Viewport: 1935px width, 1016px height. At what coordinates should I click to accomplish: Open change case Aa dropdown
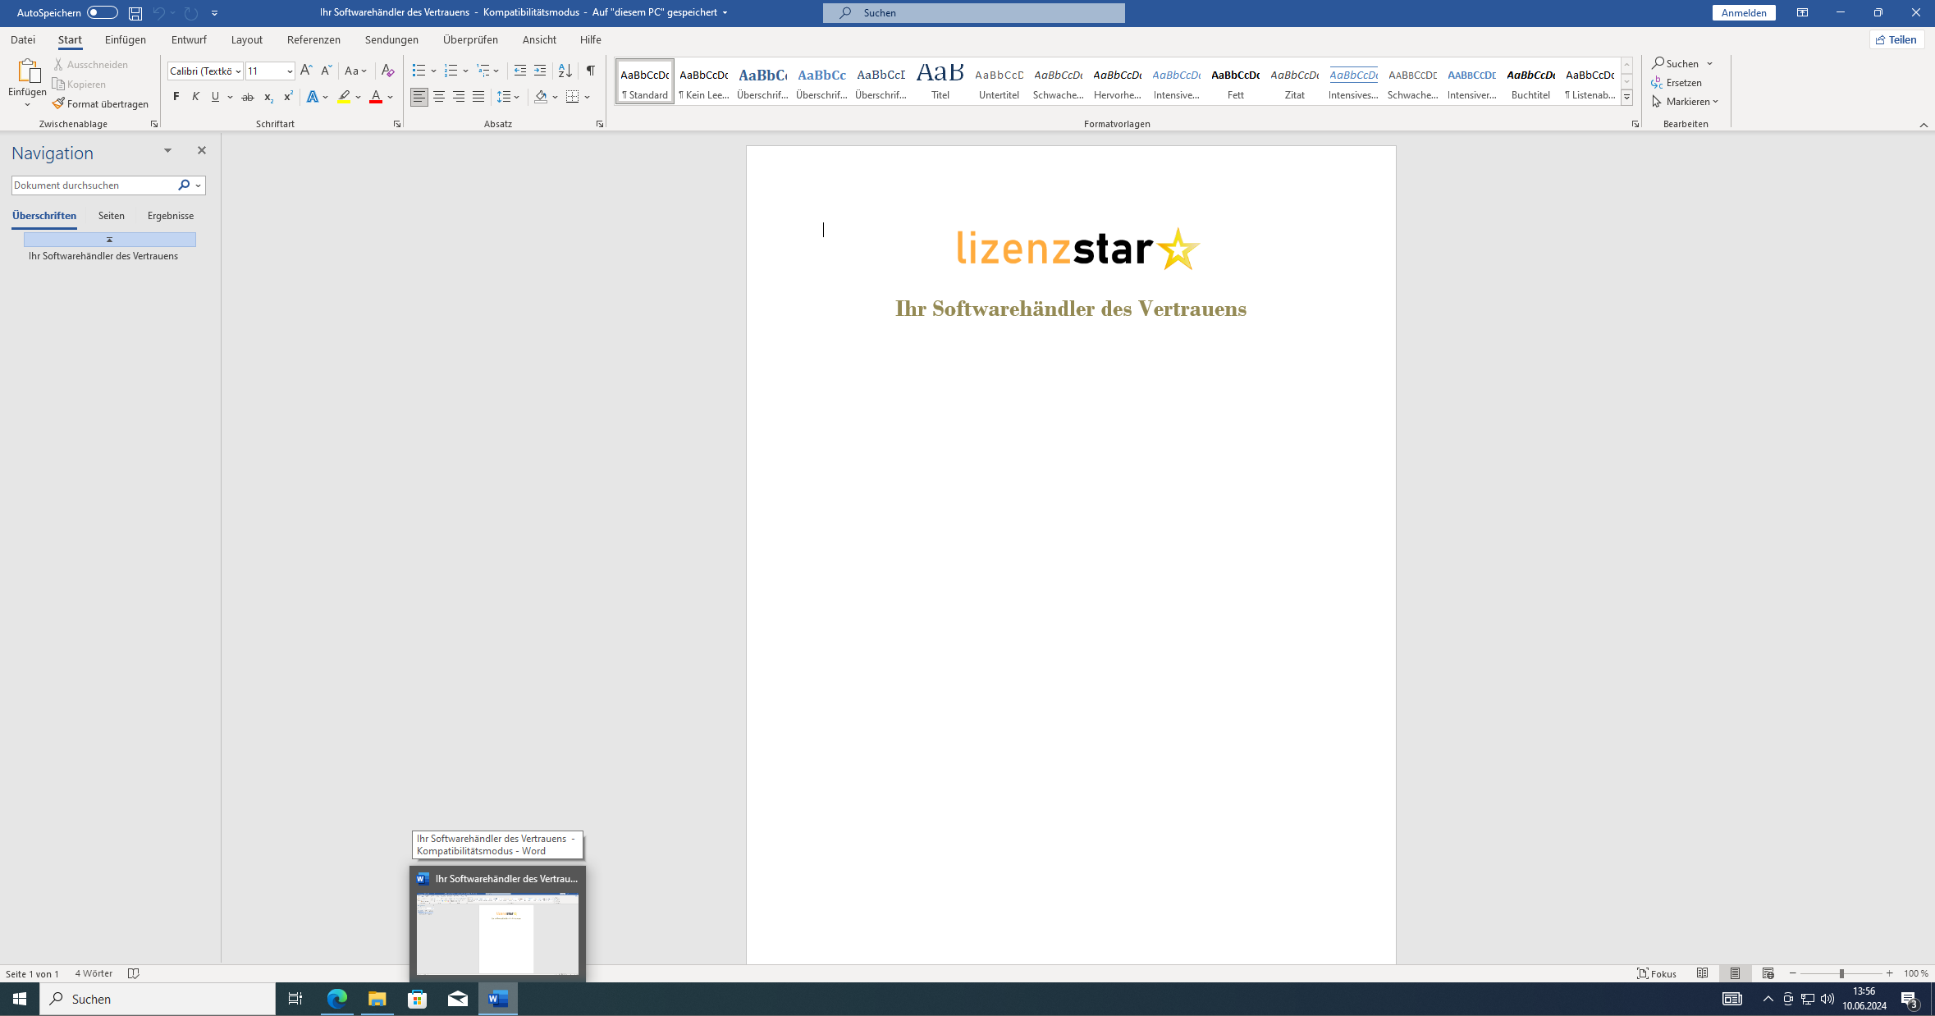coord(356,71)
